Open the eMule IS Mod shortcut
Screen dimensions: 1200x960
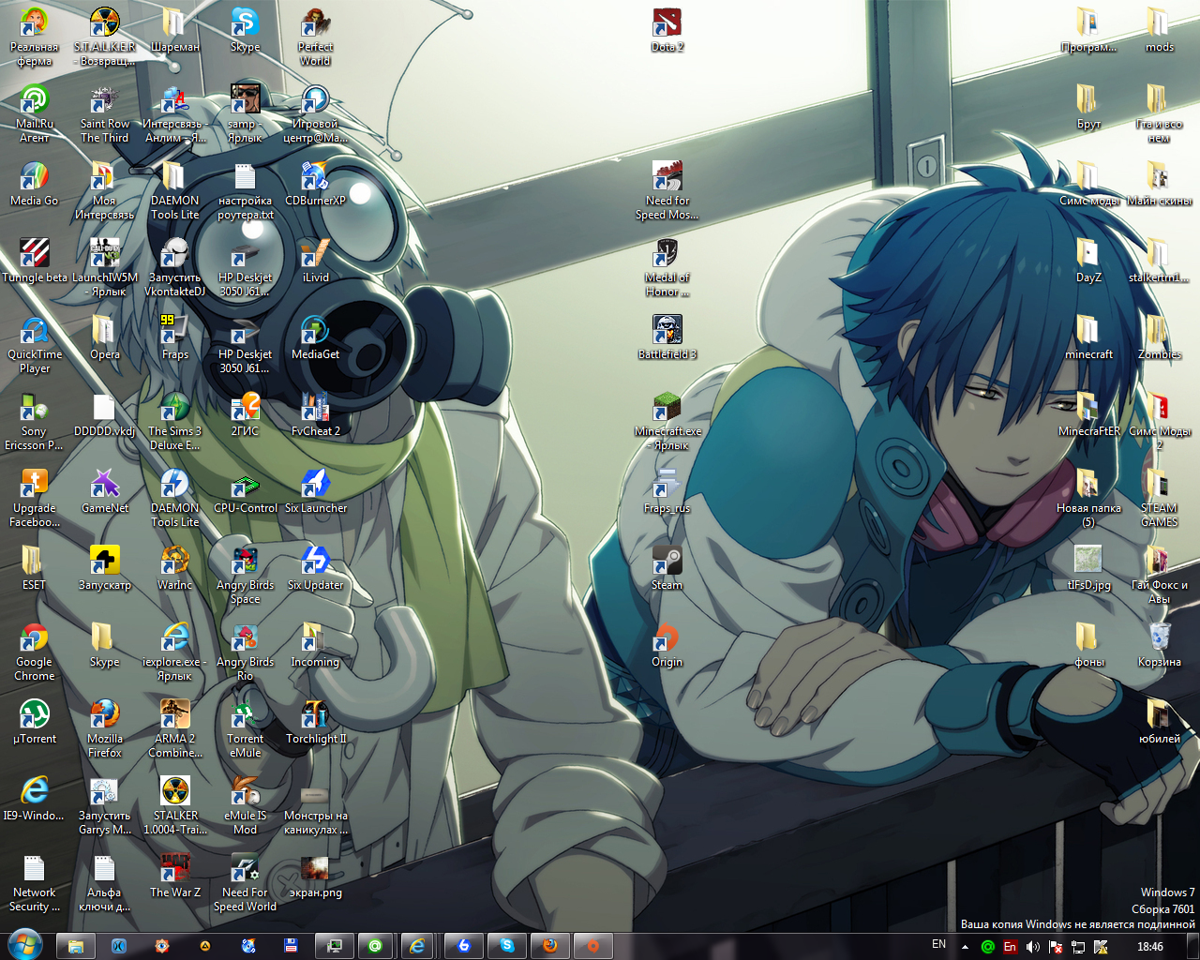(x=245, y=804)
